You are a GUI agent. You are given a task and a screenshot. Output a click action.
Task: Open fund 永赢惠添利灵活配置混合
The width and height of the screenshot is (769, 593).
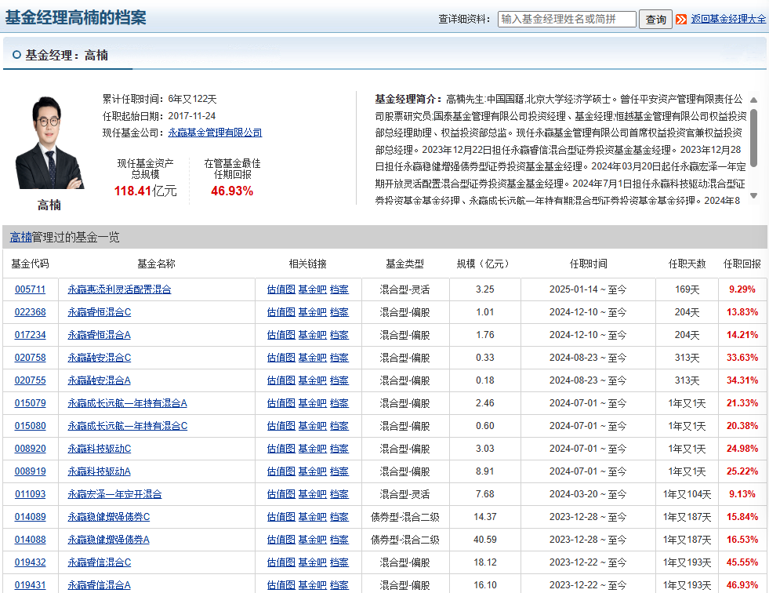119,289
